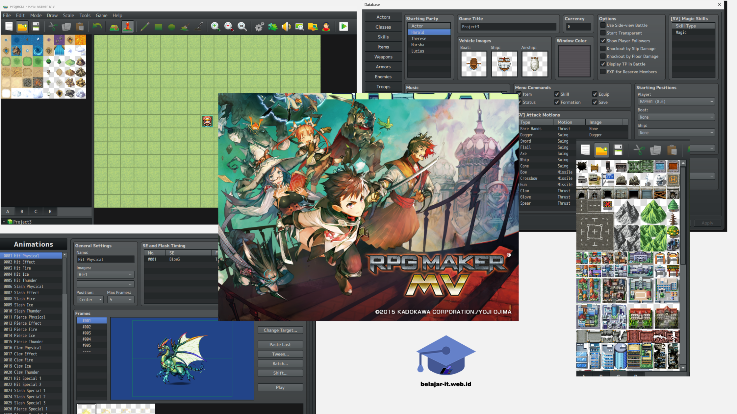Open the Position dropdown set to Center
The height and width of the screenshot is (414, 737).
90,300
